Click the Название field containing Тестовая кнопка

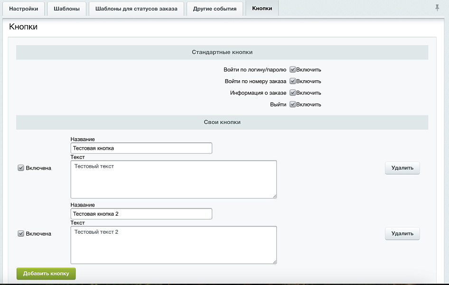click(x=141, y=148)
